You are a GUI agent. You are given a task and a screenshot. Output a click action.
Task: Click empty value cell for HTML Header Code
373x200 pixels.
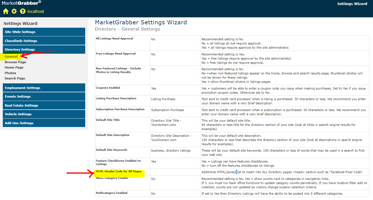pyautogui.click(x=175, y=172)
